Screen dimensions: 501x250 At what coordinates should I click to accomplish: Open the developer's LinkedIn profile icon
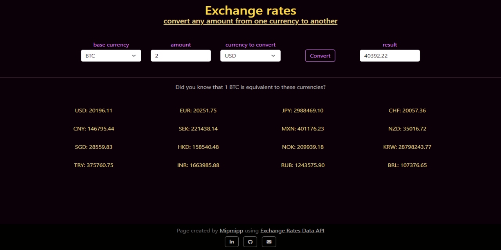click(x=231, y=241)
